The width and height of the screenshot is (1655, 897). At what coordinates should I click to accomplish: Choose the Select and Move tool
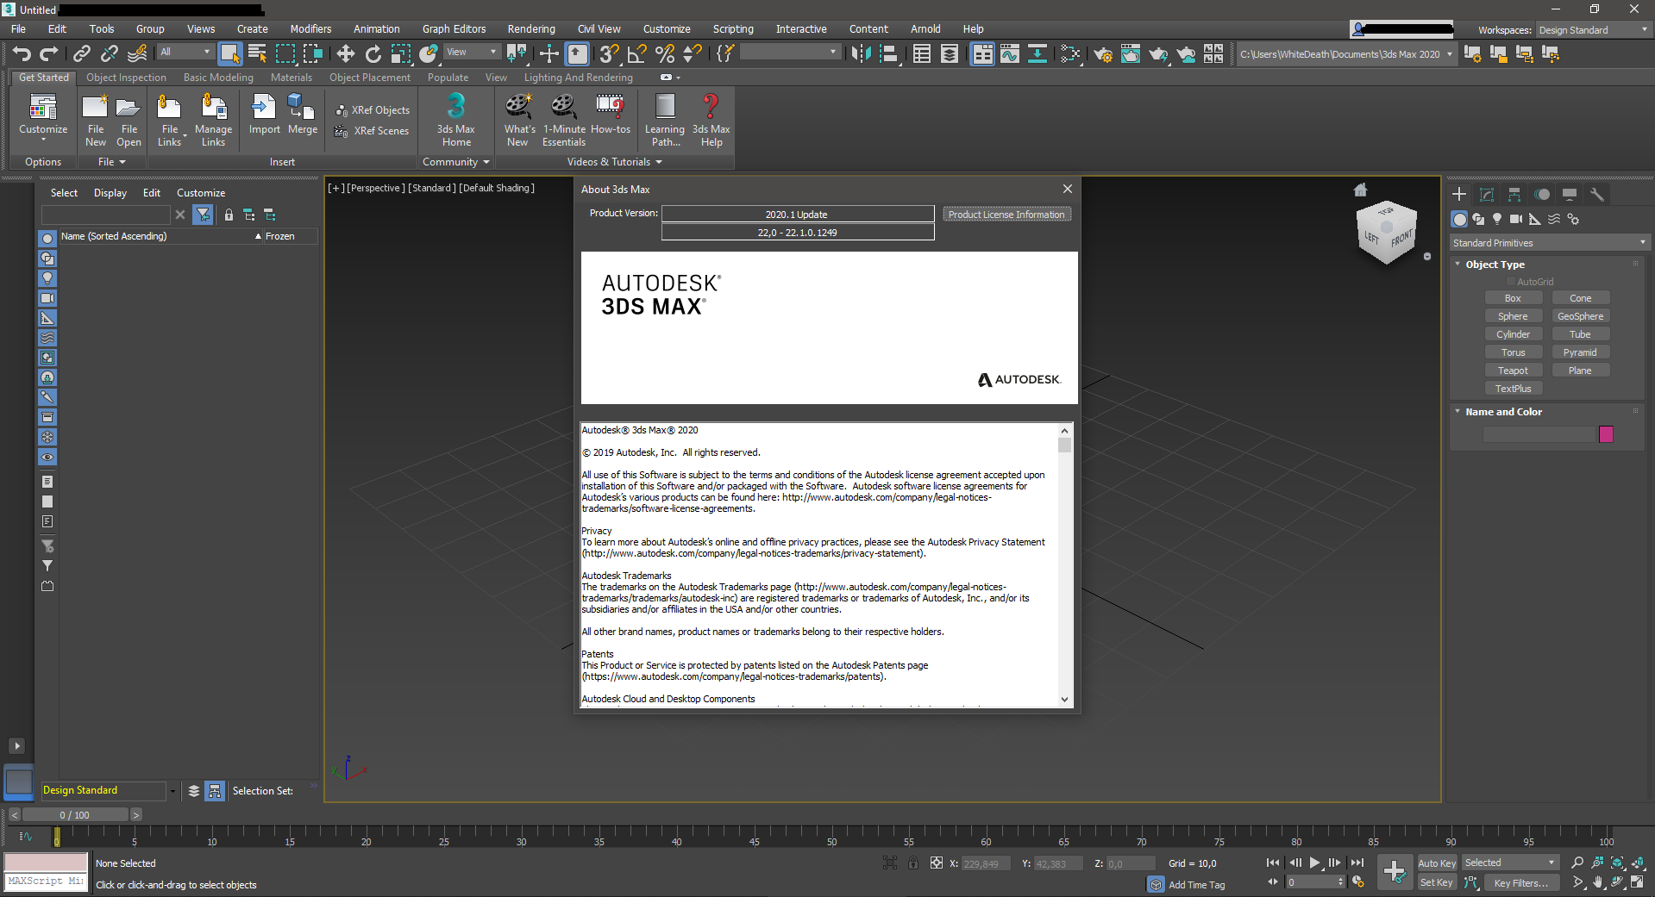coord(345,53)
